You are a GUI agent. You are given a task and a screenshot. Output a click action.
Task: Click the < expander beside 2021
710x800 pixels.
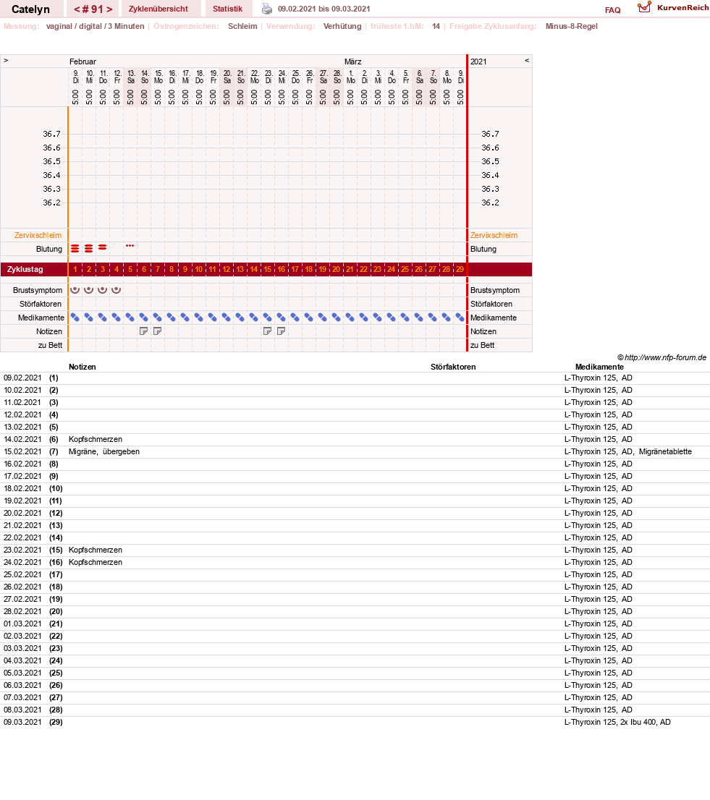[x=527, y=60]
